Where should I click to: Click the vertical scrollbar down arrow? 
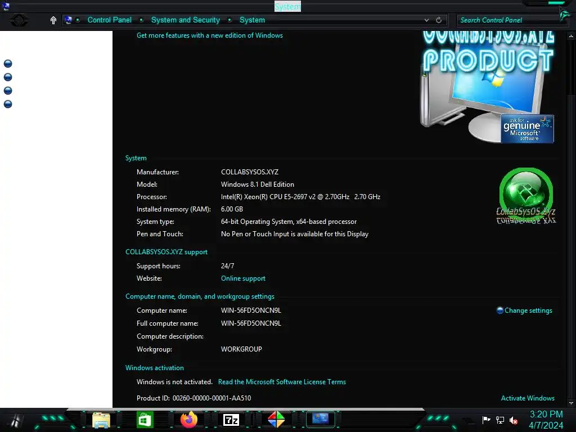point(571,403)
